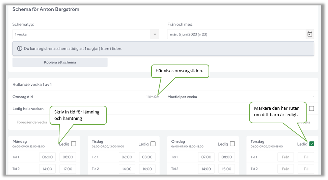Viewport: 328px width, 180px height.
Task: Click Torsdag Tid 1 'Från' field
Action: coord(285,157)
